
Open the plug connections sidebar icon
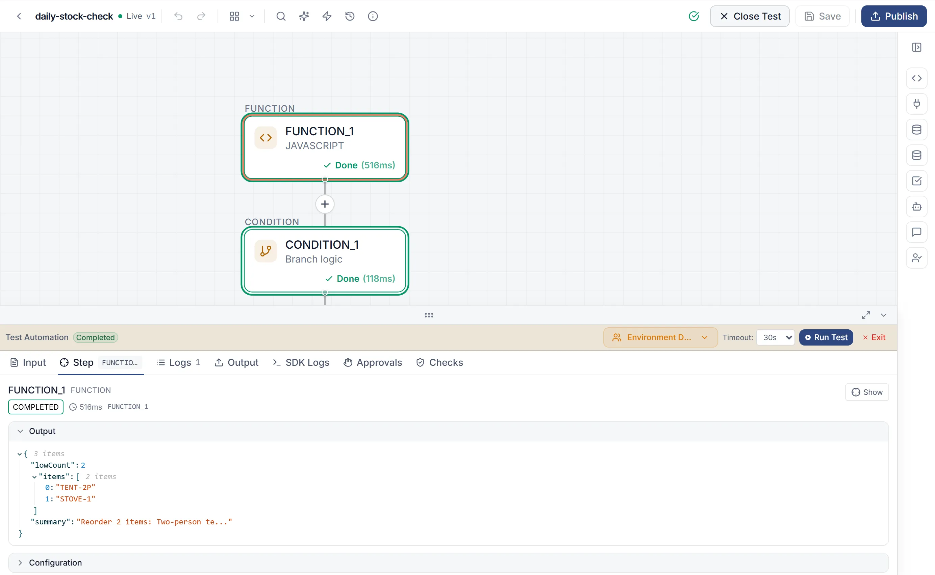point(916,104)
